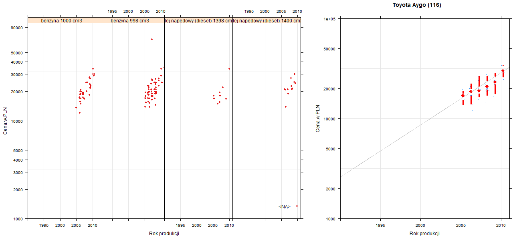Click the tiny outlier dot near the top of the Aygo plot
521x240 pixels.
tap(479, 35)
